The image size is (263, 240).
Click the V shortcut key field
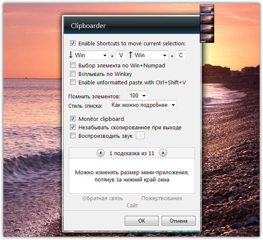(x=121, y=55)
